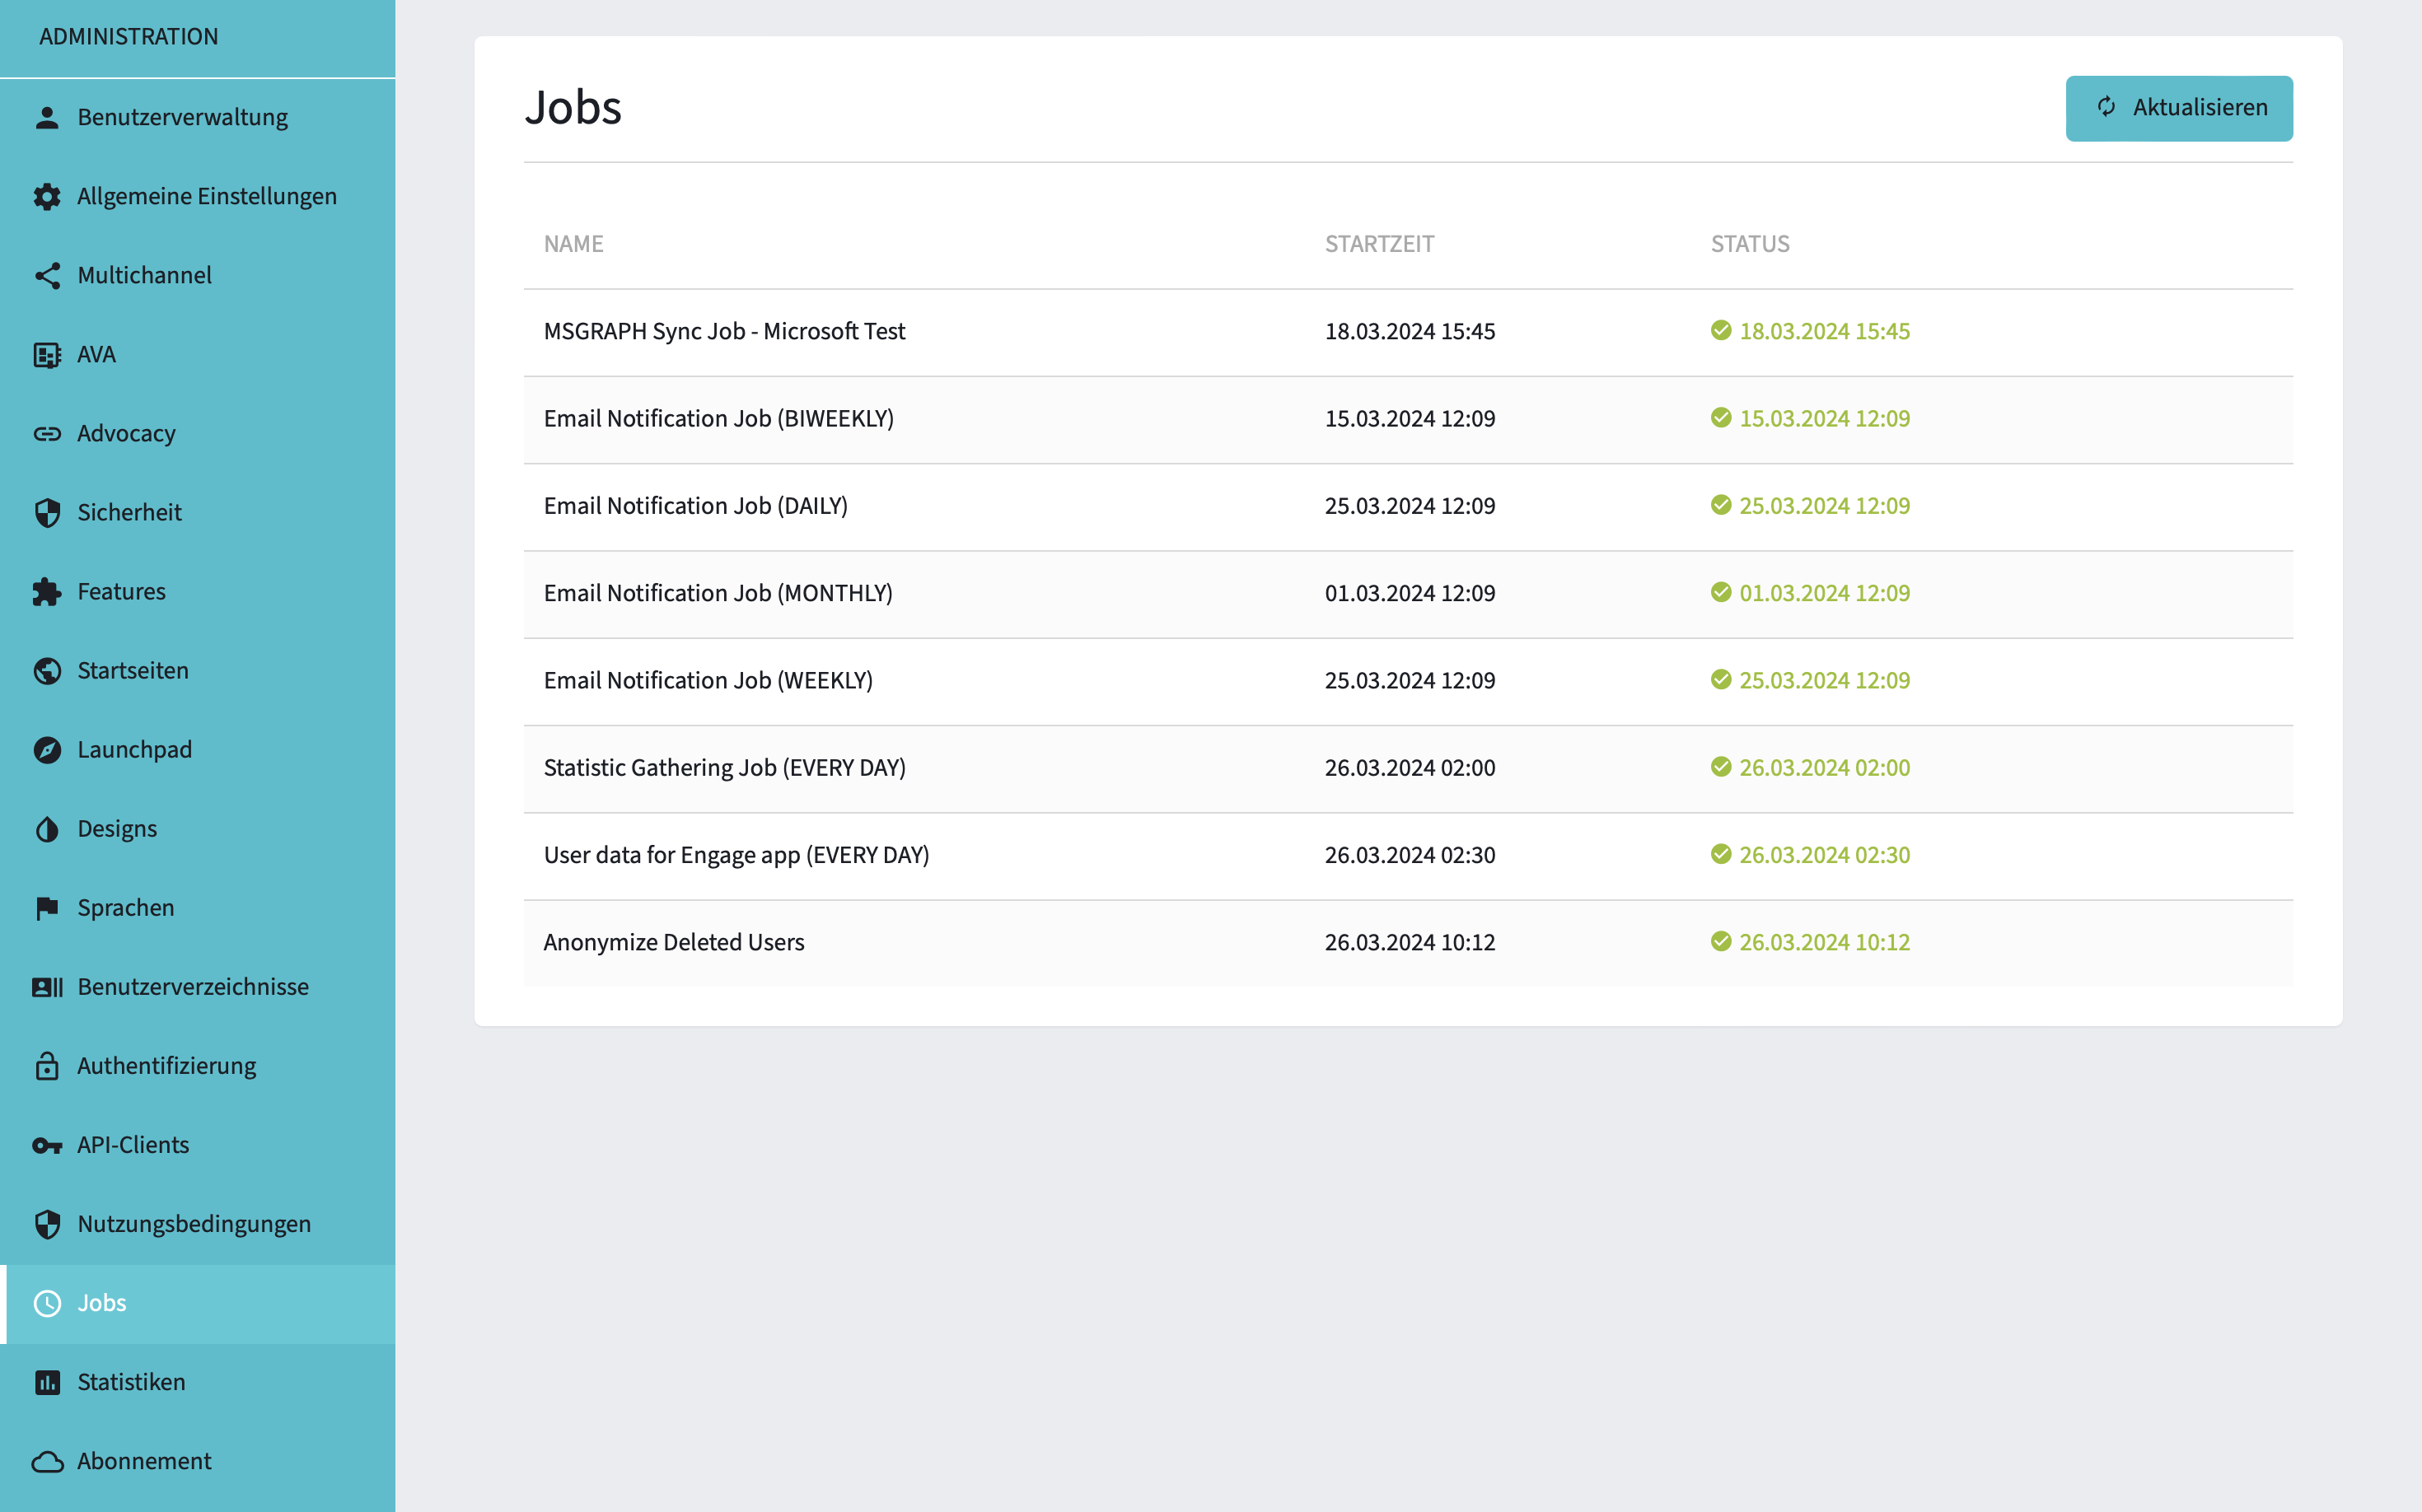Click the Startseiten globe icon
This screenshot has width=2422, height=1512.
tap(47, 671)
